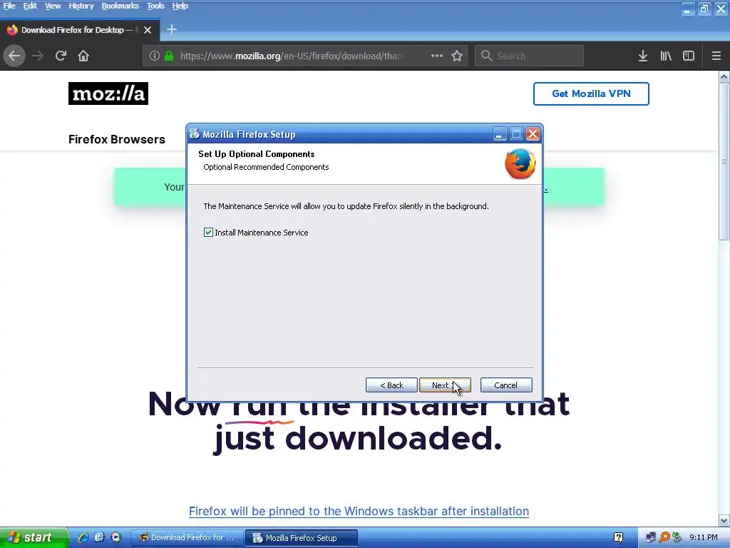Go Back in the setup wizard
730x548 pixels.
391,385
